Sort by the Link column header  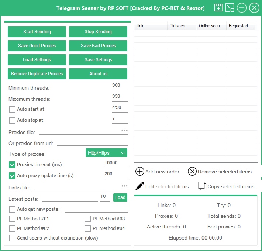(x=151, y=26)
